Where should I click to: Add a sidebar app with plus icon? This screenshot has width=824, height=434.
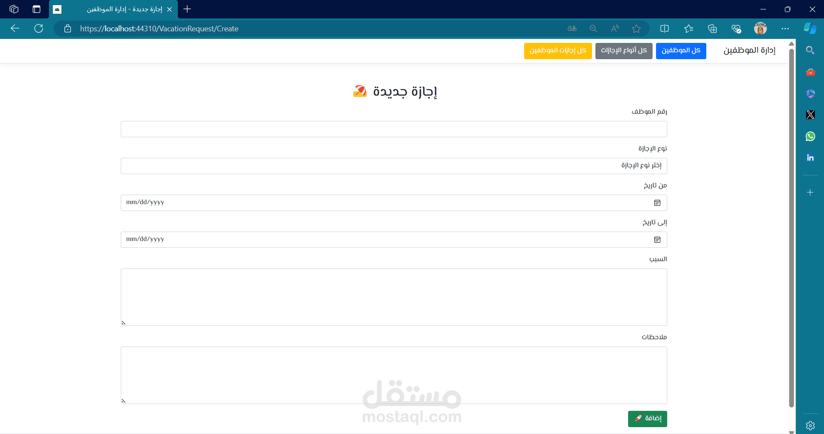(x=810, y=192)
